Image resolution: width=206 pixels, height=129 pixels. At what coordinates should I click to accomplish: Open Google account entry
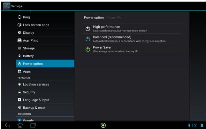click(x=45, y=119)
